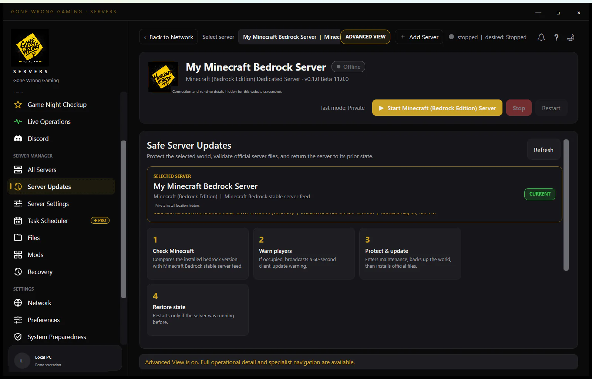Click the Server Settings sliders icon

click(18, 204)
